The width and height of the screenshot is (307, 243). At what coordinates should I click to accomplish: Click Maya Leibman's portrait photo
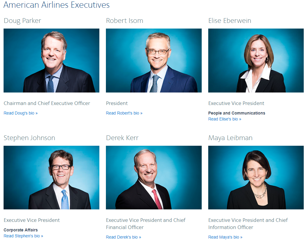(256, 178)
